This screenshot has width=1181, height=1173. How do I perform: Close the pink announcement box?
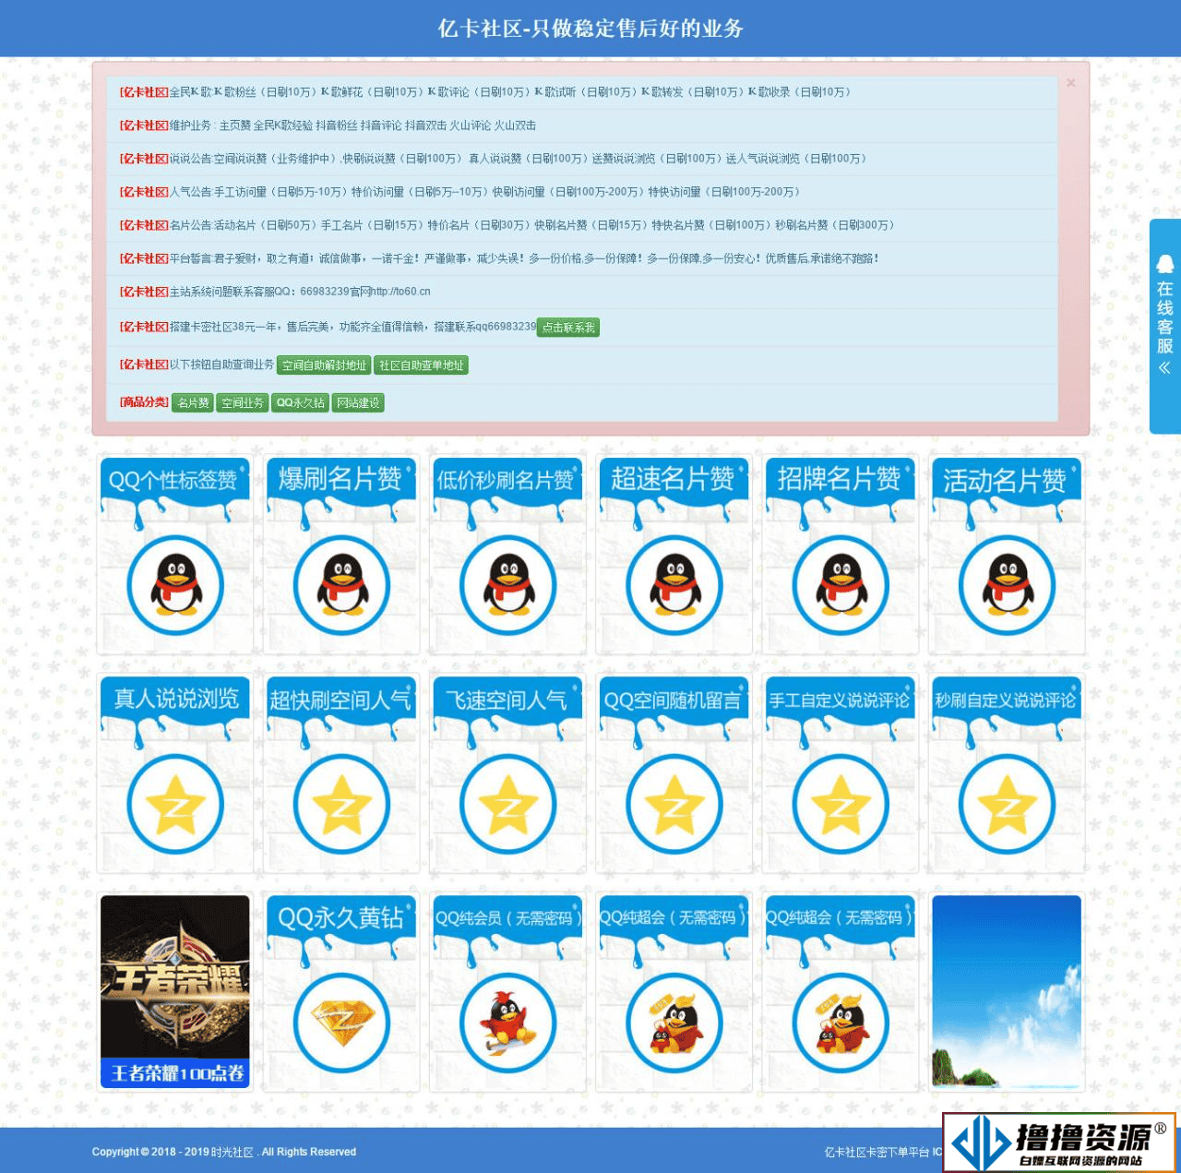click(1071, 83)
